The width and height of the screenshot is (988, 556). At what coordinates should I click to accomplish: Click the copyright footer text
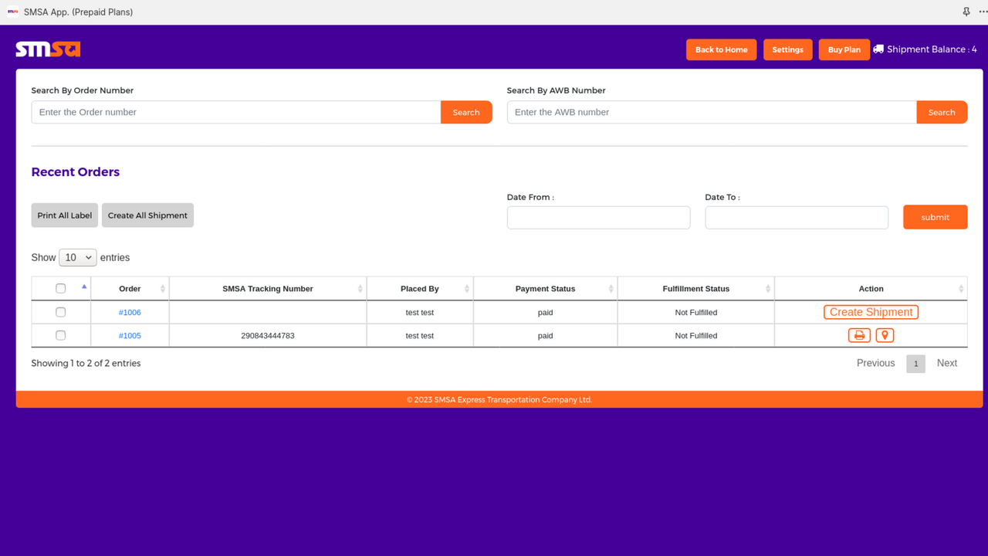coord(499,400)
